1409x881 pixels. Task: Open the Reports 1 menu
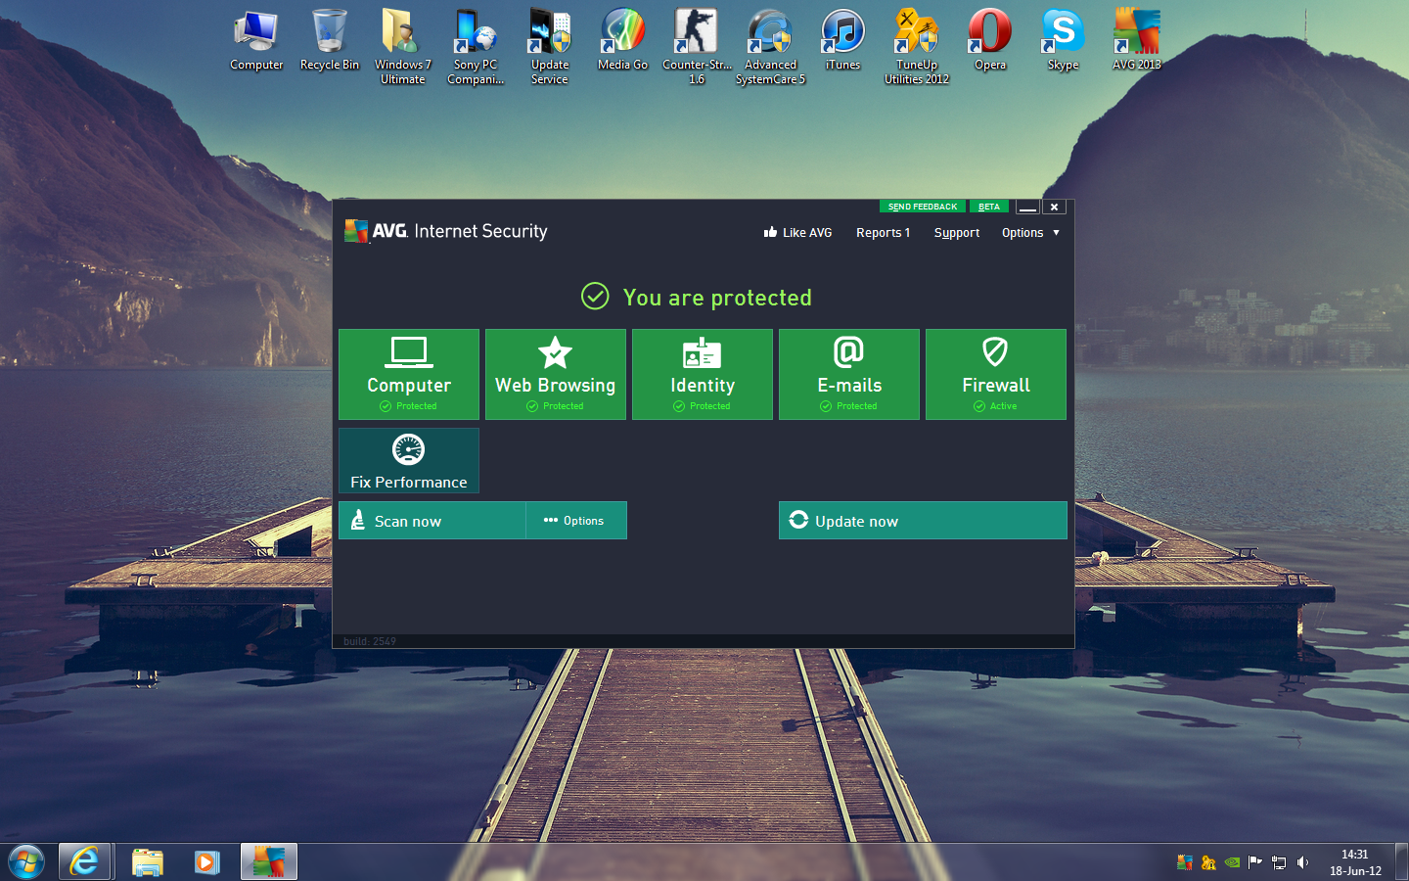883,233
